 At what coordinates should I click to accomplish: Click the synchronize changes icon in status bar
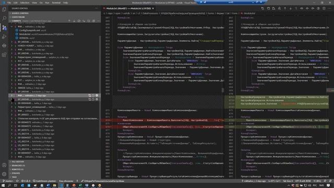[17, 181]
